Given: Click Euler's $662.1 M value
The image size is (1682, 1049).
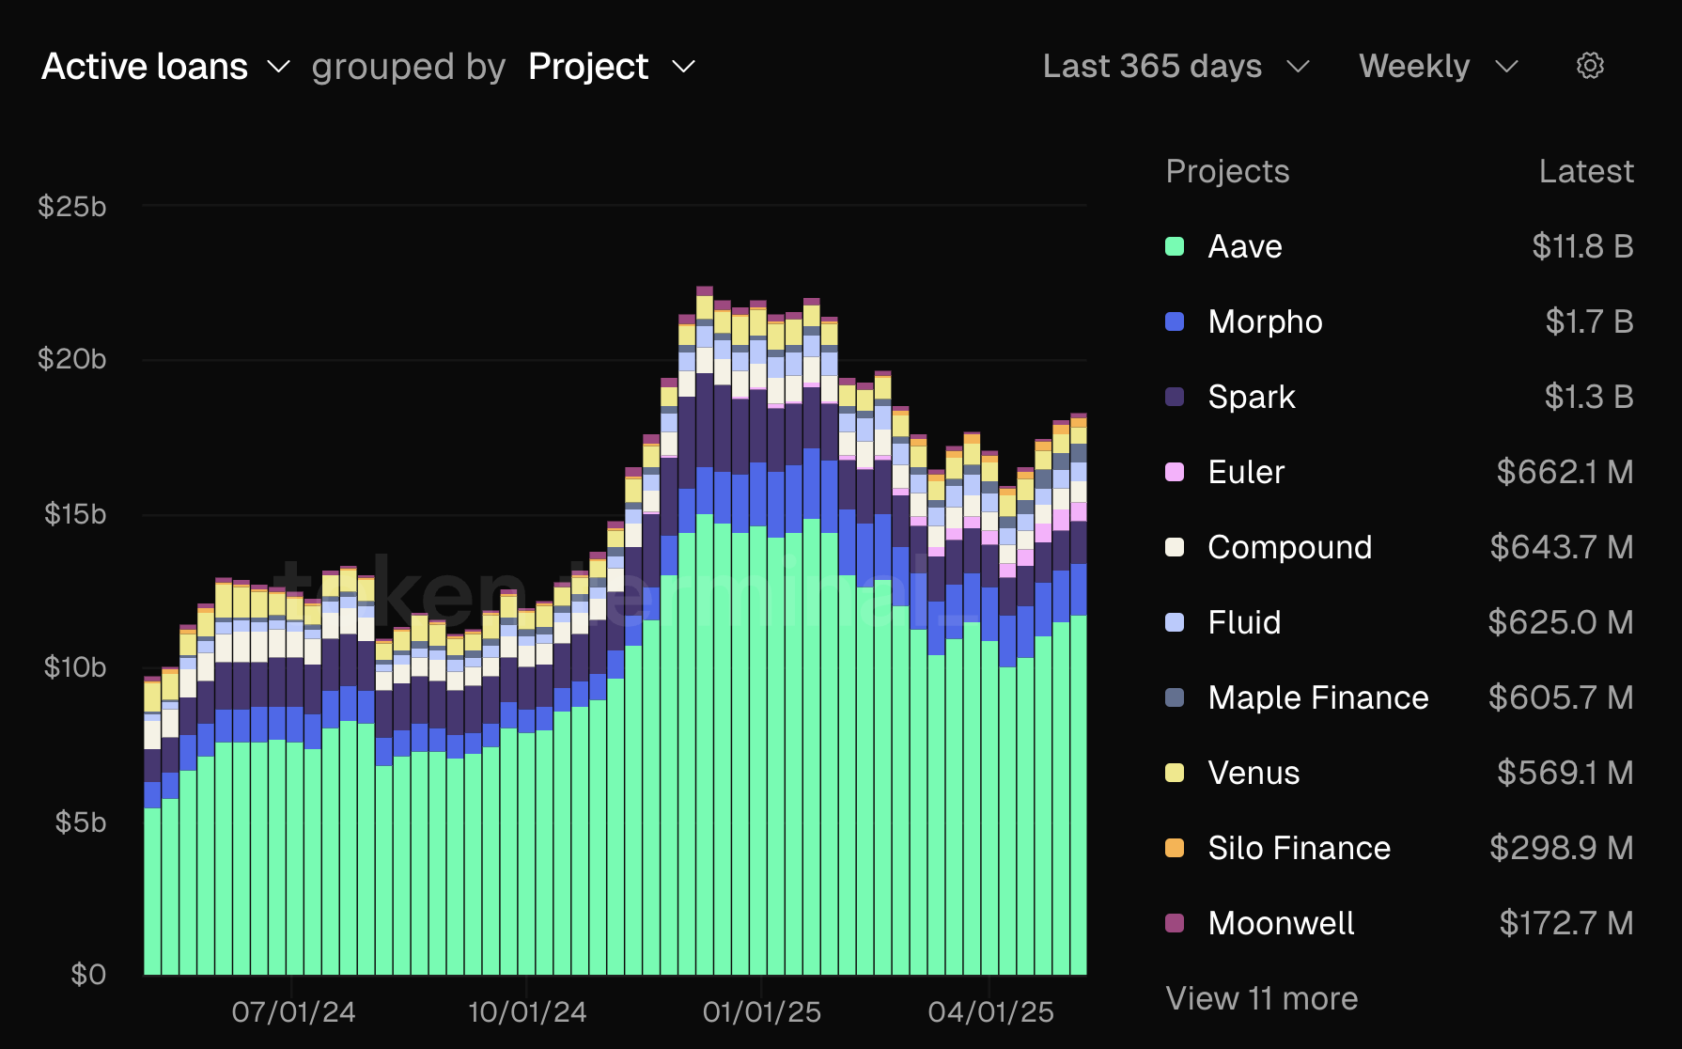Looking at the screenshot, I should click(1565, 472).
